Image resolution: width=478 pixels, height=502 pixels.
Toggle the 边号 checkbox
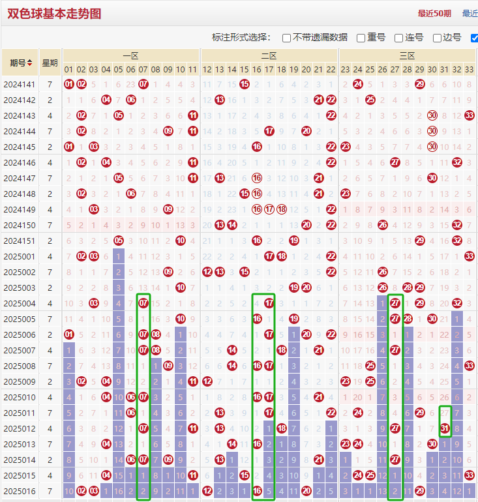pyautogui.click(x=438, y=38)
